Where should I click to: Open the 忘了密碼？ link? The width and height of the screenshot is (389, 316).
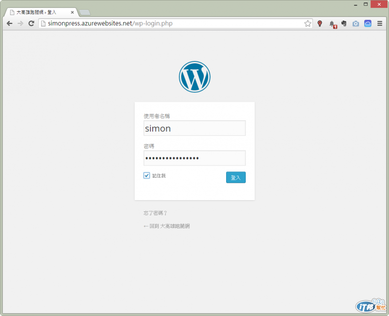pos(156,213)
